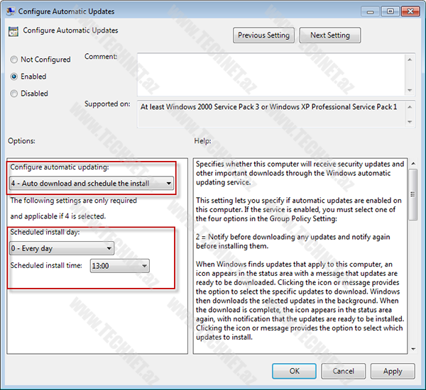Click the Help panel scrollbar down arrow

(413, 347)
